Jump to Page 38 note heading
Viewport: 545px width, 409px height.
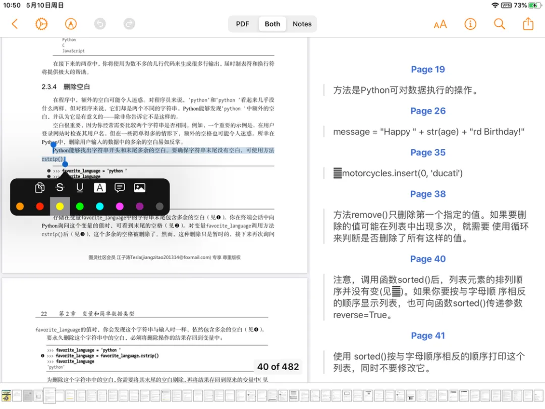(x=427, y=194)
